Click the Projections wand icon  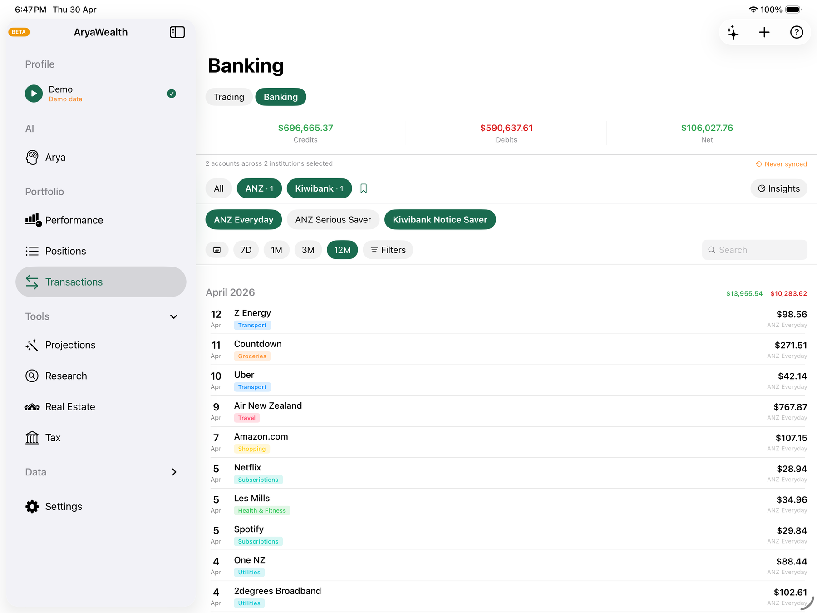[x=32, y=345]
